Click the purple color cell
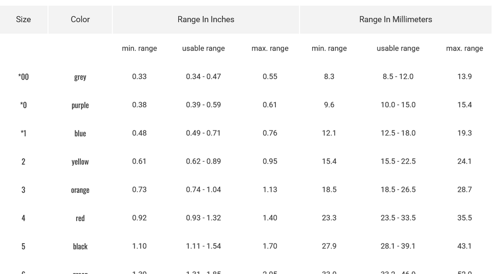Viewport: 494px width, 274px height. 80,105
